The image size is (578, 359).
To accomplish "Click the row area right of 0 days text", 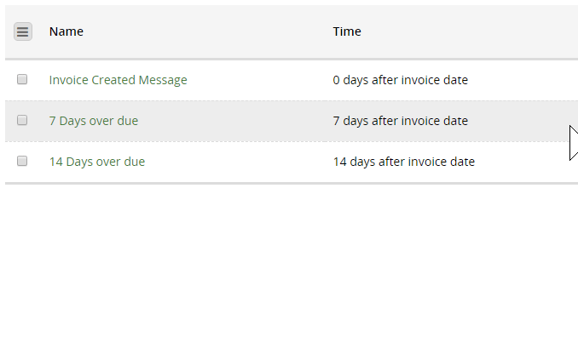I will (523, 80).
